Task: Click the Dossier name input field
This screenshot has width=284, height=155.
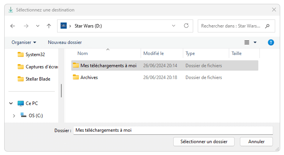Action: pyautogui.click(x=172, y=130)
